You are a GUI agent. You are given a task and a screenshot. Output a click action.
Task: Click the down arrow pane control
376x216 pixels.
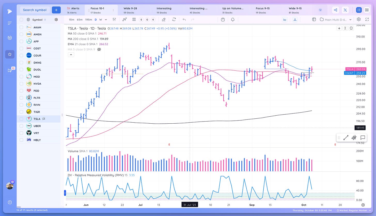(x=339, y=28)
